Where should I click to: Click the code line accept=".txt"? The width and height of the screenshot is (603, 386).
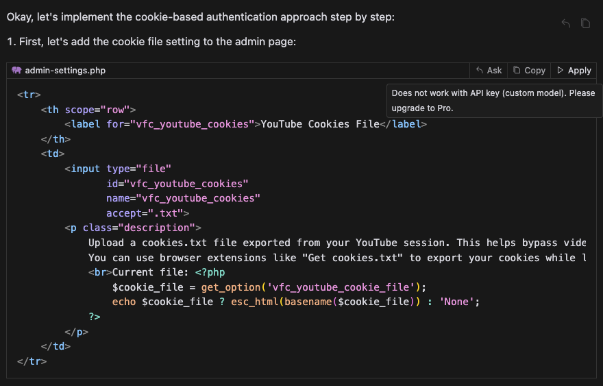click(x=148, y=213)
